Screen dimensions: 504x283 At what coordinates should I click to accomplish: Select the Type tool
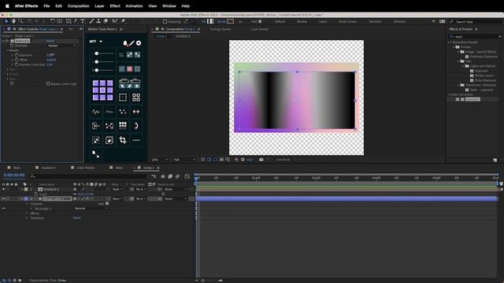coord(83,21)
